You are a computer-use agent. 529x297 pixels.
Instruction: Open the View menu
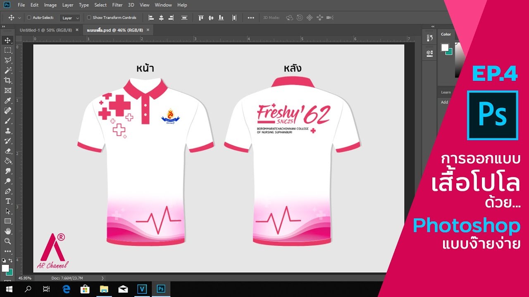[145, 5]
